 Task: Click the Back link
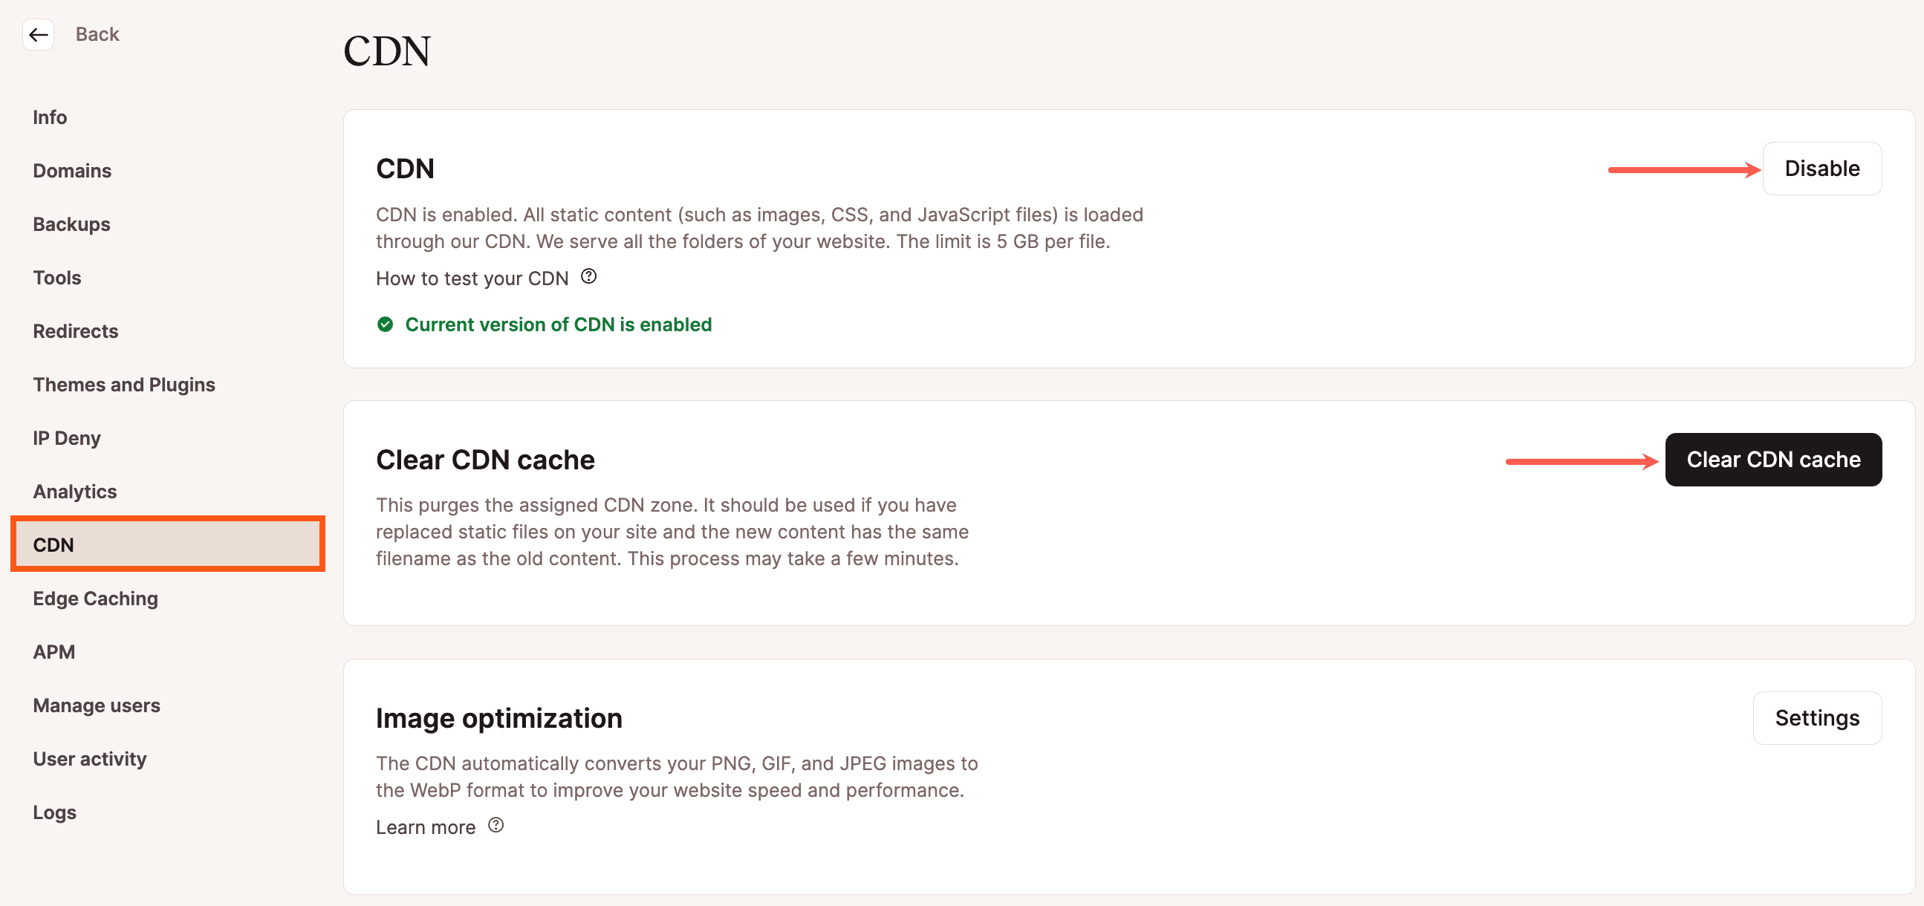tap(97, 33)
